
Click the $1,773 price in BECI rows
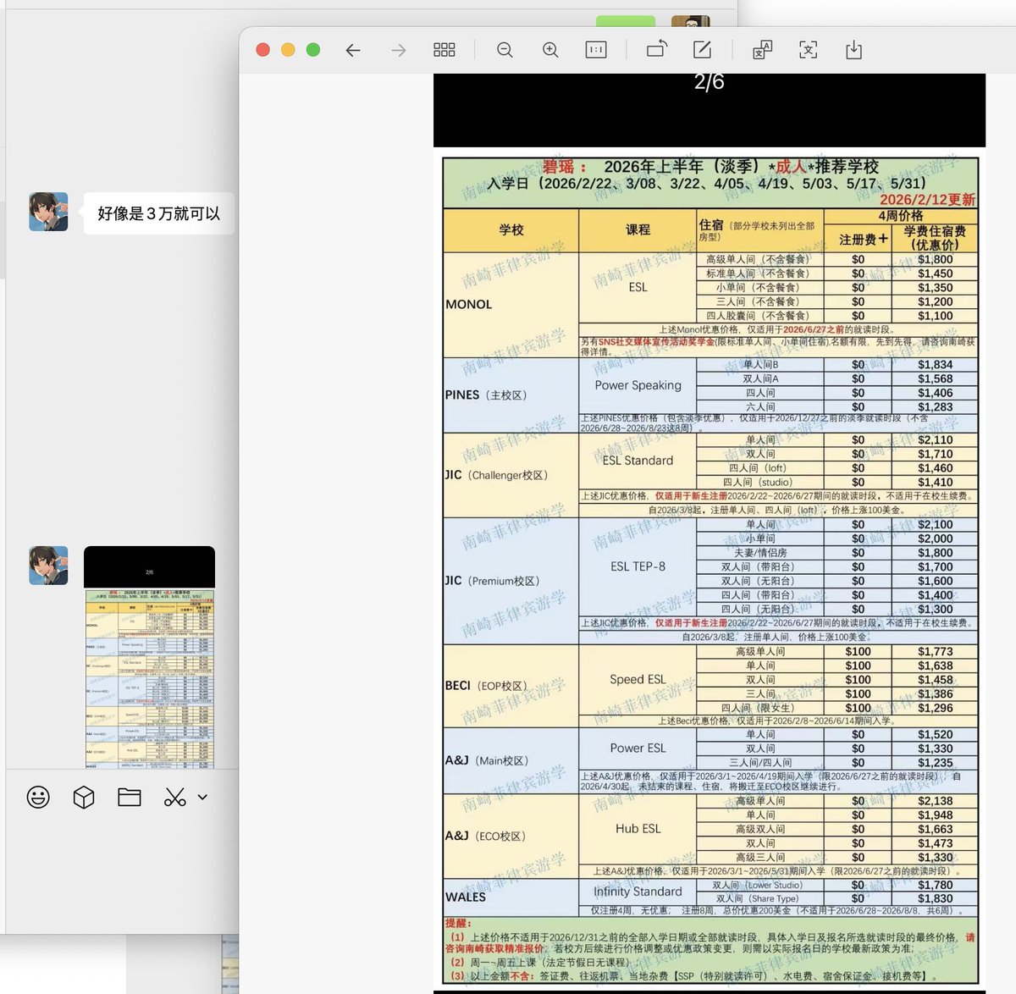point(935,652)
